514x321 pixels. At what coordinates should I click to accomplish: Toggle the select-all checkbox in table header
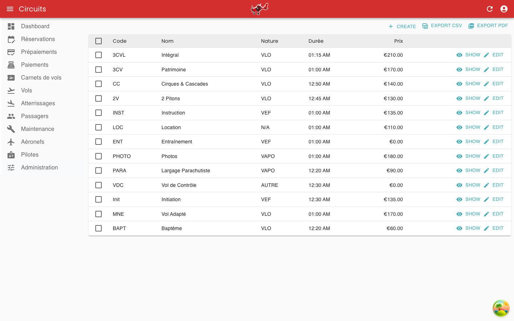click(x=99, y=41)
